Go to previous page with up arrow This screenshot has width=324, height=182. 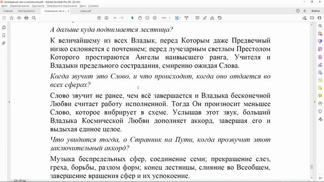tap(99, 18)
